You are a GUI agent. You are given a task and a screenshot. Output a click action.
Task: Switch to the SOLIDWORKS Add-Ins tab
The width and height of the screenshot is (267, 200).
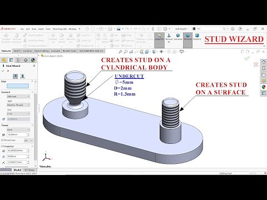(x=91, y=51)
